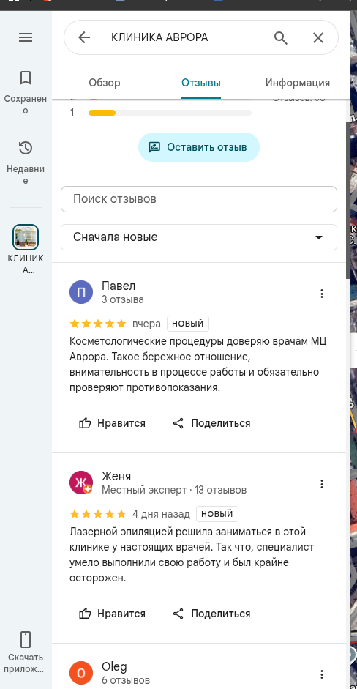The width and height of the screenshot is (357, 689).
Task: Click the back arrow in search box
Action: click(x=84, y=37)
